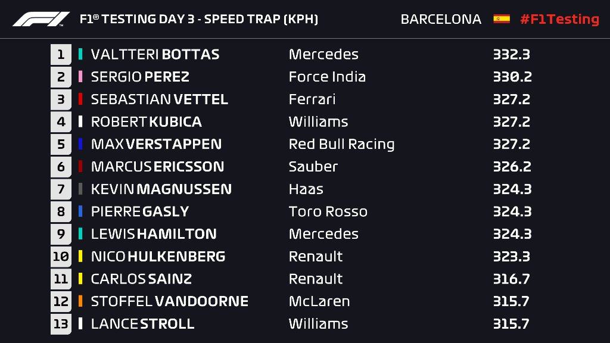Image resolution: width=610 pixels, height=343 pixels.
Task: Click Vandoorne's orange McLaren color bar
Action: point(80,301)
